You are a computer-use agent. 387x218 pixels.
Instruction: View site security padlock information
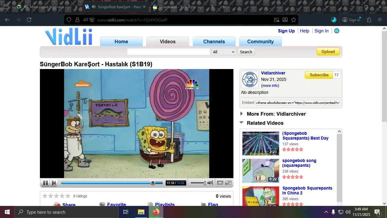77,20
